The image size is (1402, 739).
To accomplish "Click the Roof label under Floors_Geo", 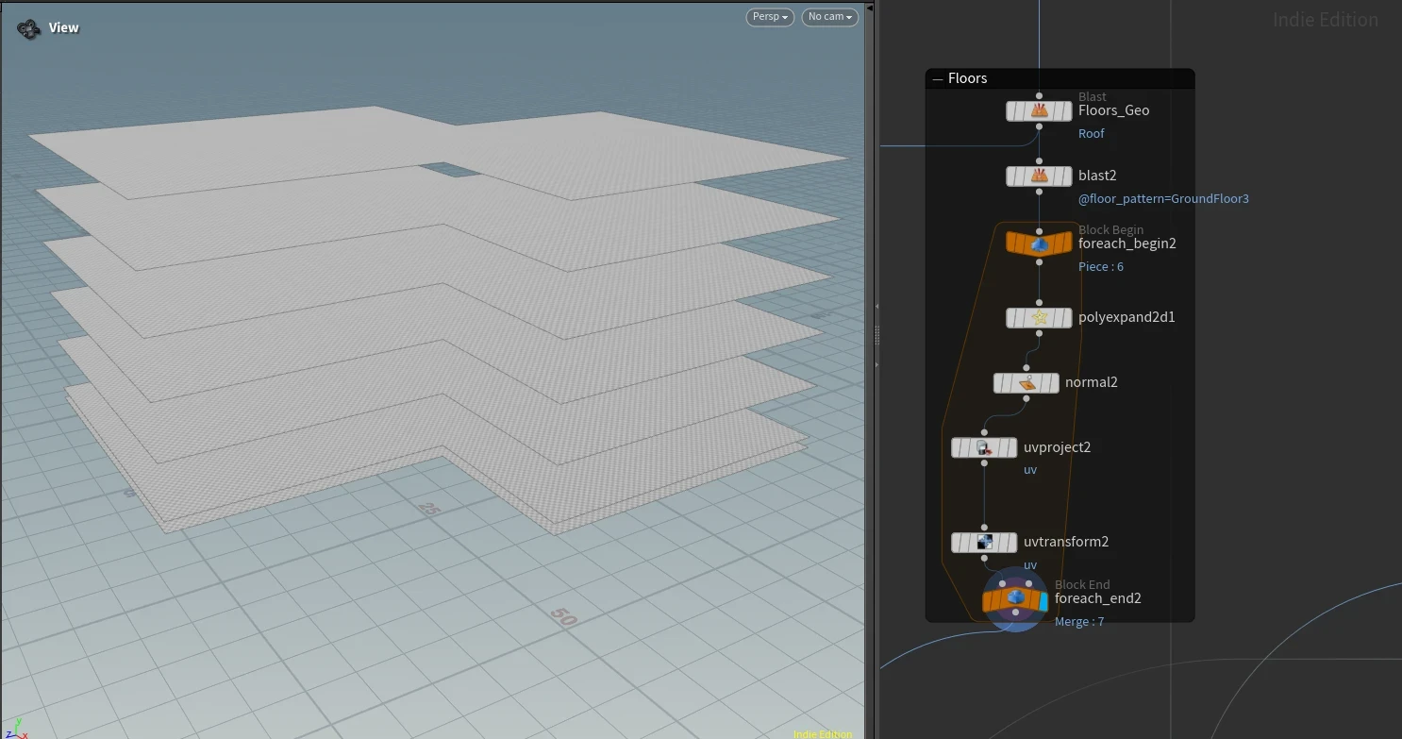I will [1091, 134].
